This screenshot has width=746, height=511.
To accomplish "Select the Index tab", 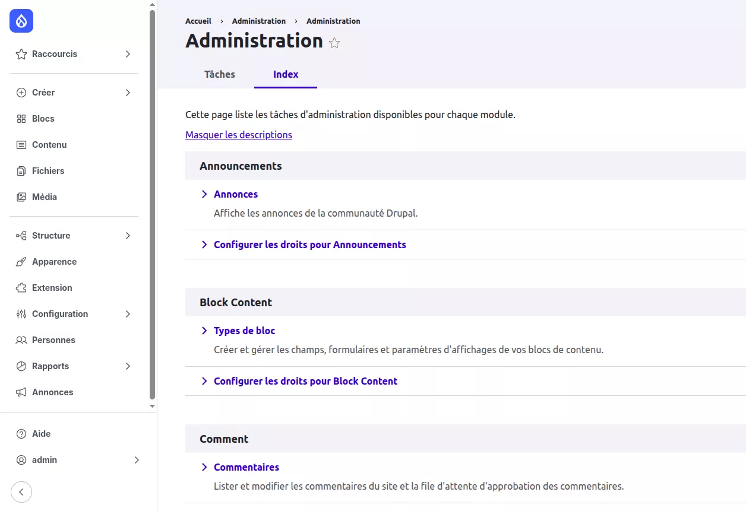I will (286, 74).
